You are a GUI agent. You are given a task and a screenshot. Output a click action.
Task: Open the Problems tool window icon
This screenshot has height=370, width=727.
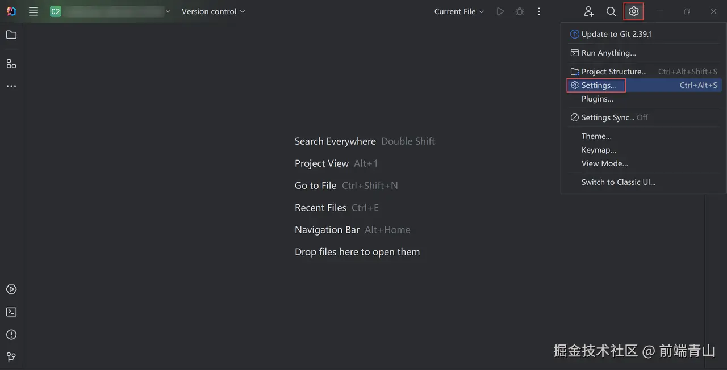point(11,334)
